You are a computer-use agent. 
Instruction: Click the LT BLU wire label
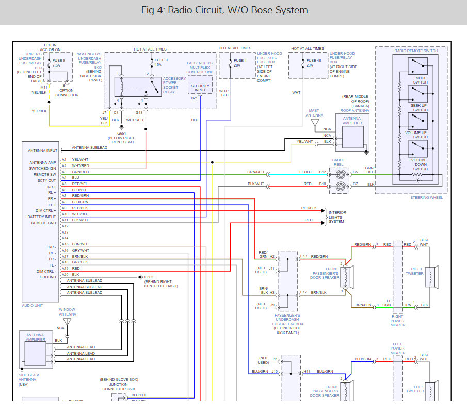click(305, 172)
